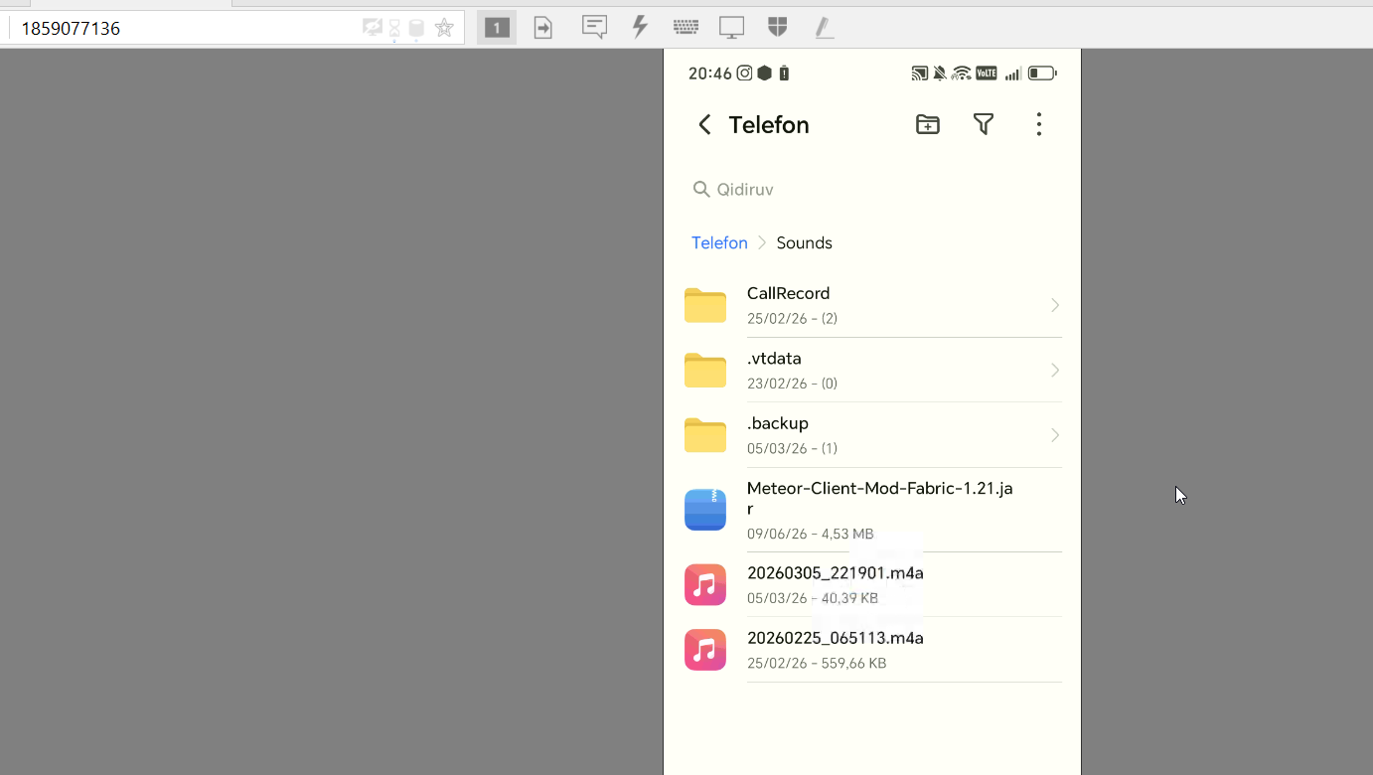Play the 20260305_221901.m4a file
The image size is (1373, 775).
[x=872, y=584]
